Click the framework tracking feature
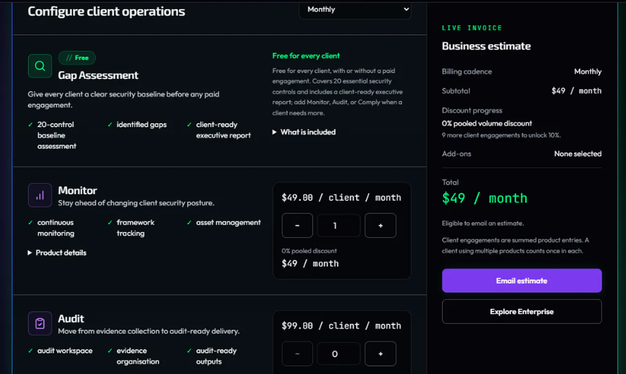 (x=136, y=228)
